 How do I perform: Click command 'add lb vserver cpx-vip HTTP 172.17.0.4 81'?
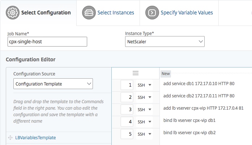coord(203,108)
